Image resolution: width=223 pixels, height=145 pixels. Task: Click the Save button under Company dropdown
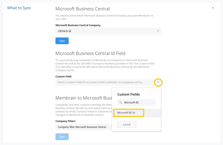click(62, 41)
